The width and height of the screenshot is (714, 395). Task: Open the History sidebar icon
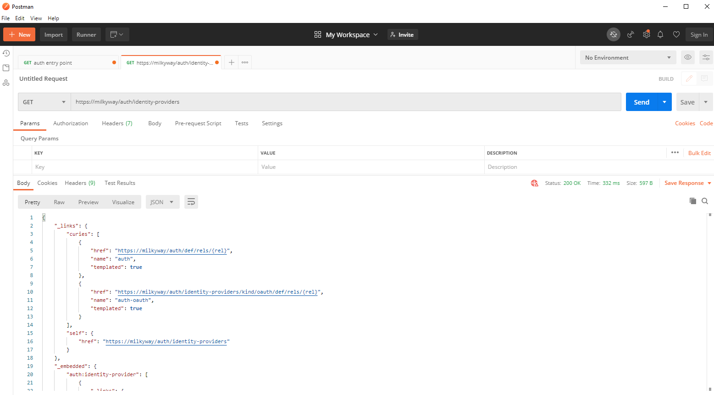(x=6, y=53)
